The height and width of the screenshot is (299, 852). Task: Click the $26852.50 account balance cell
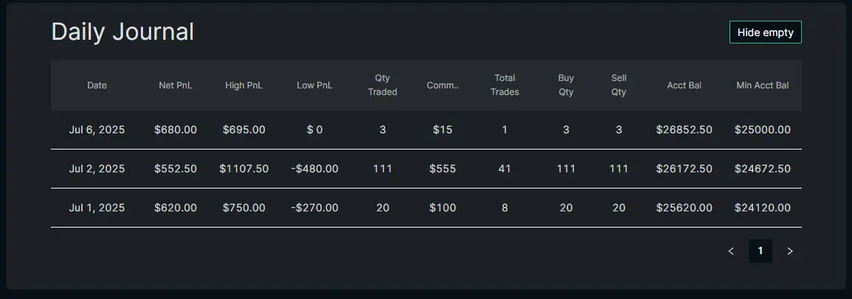click(684, 130)
